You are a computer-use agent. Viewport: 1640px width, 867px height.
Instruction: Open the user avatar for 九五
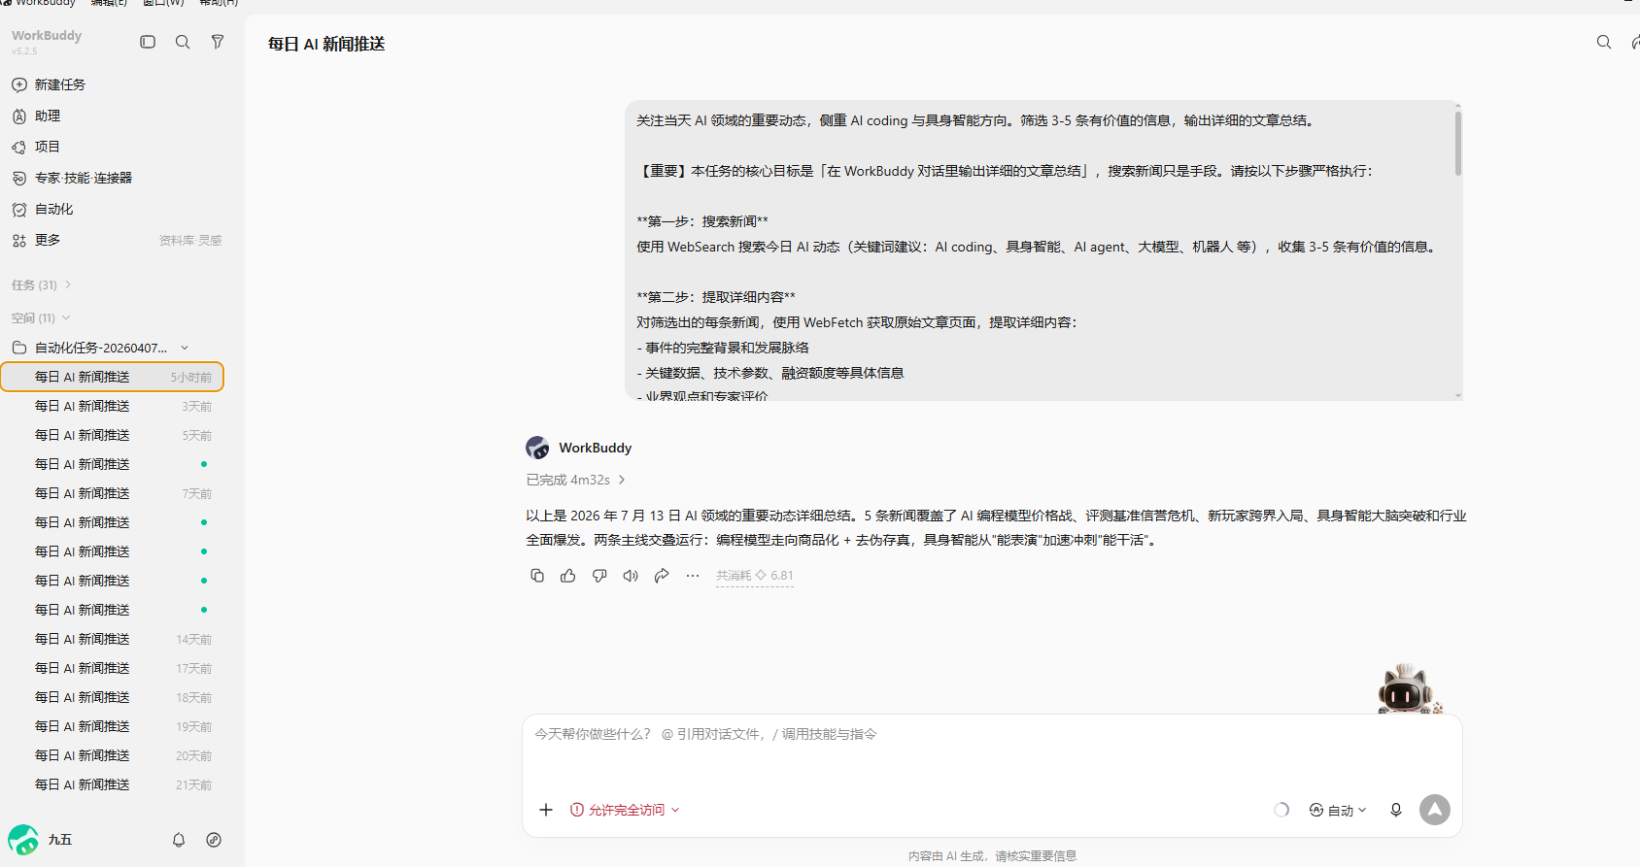point(23,840)
